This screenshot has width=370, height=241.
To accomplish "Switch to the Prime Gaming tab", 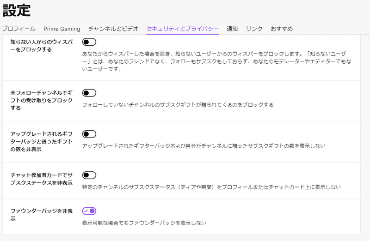I will (x=62, y=29).
